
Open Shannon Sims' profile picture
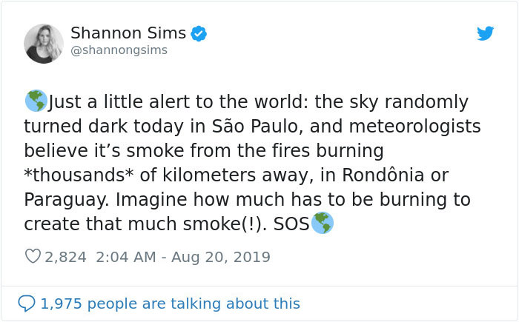coord(44,44)
